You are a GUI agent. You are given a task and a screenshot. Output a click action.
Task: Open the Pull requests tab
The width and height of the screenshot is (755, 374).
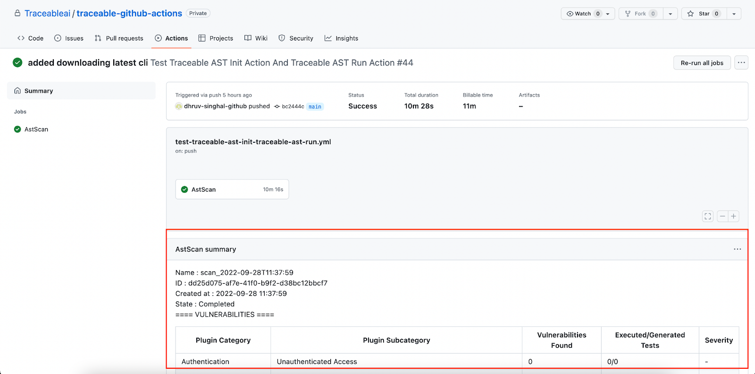119,38
